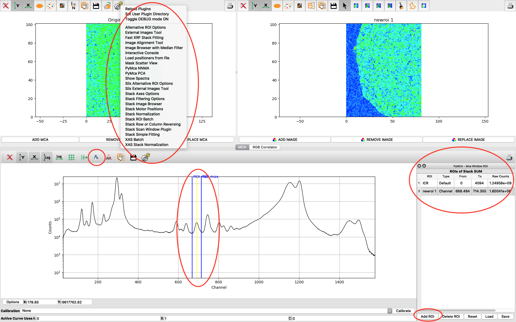
Task: Click the orange ellipse icon in stack image toolbar
Action: 40,6
